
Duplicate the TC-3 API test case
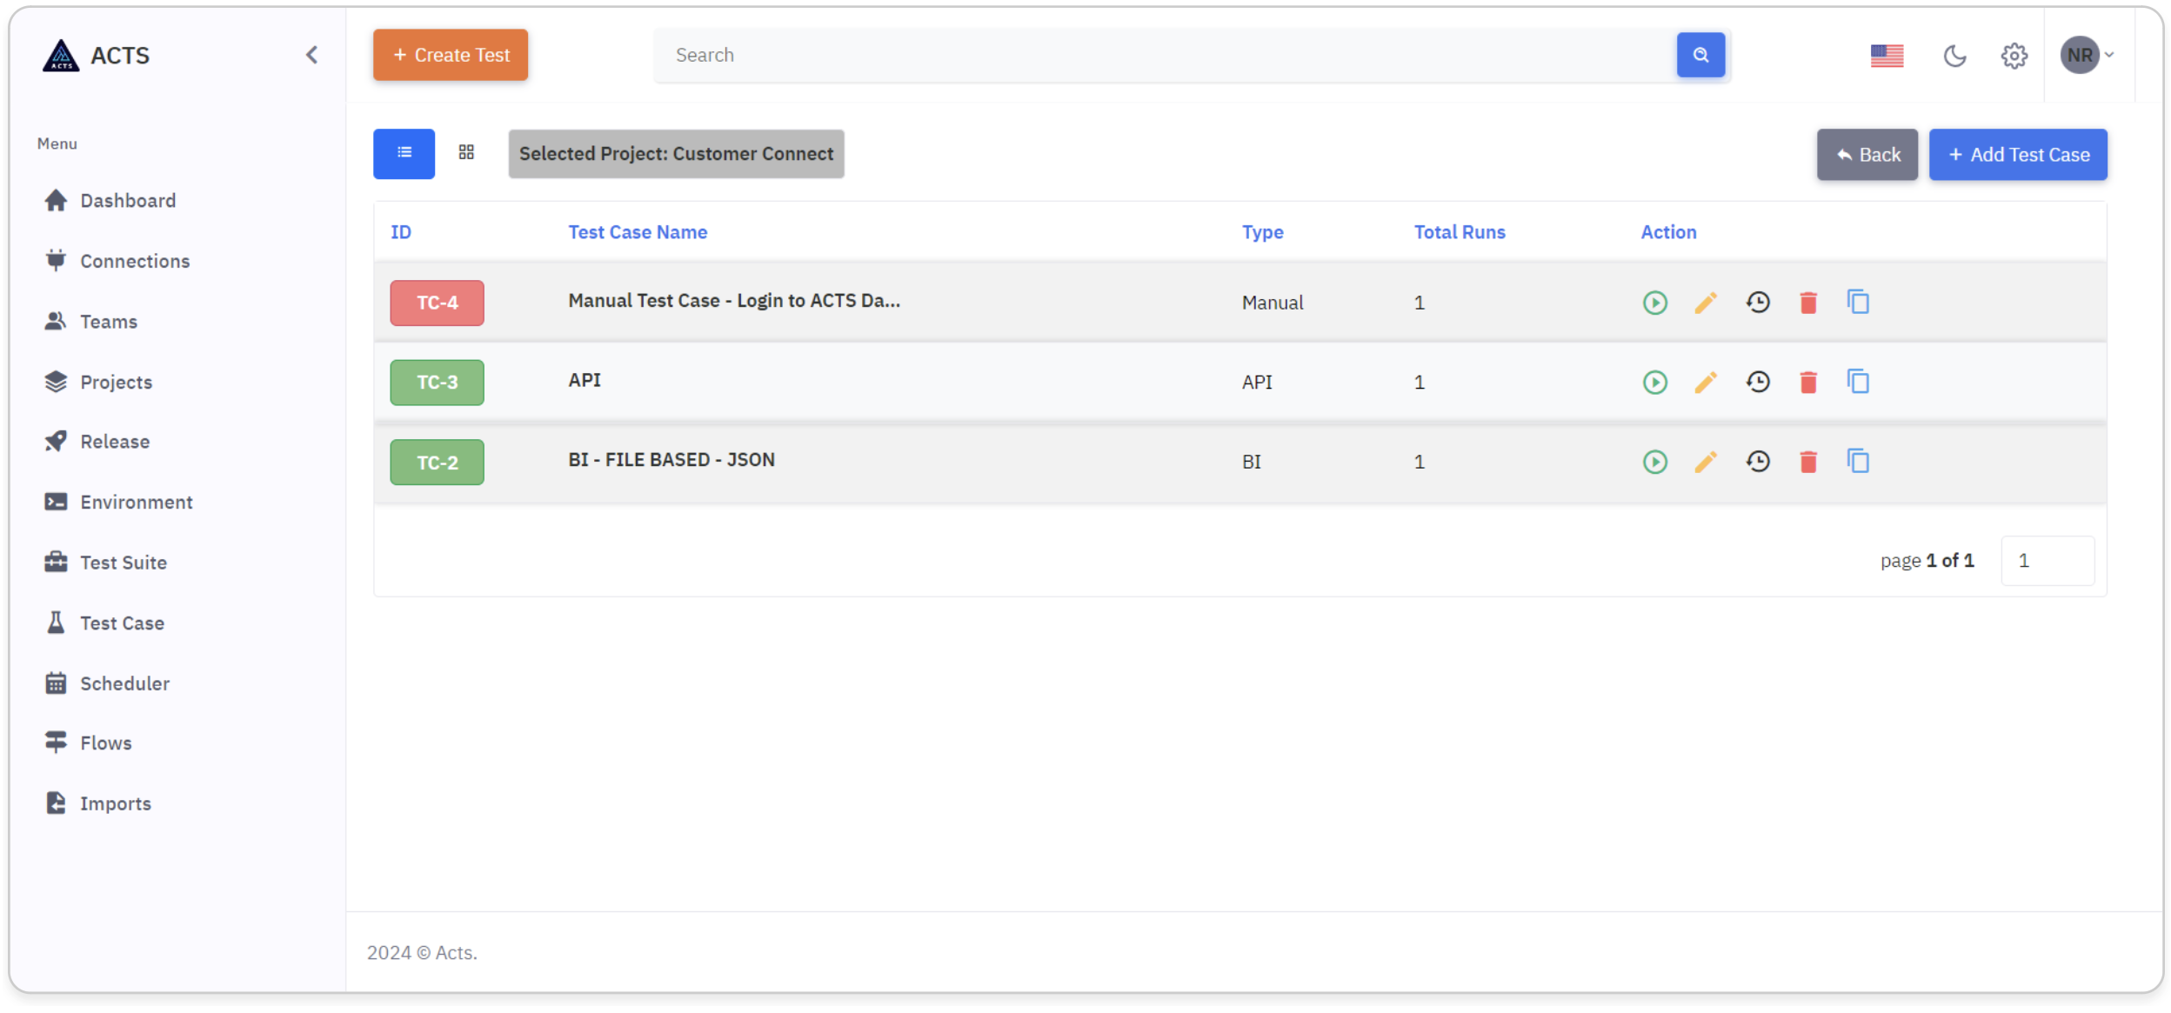coord(1858,383)
